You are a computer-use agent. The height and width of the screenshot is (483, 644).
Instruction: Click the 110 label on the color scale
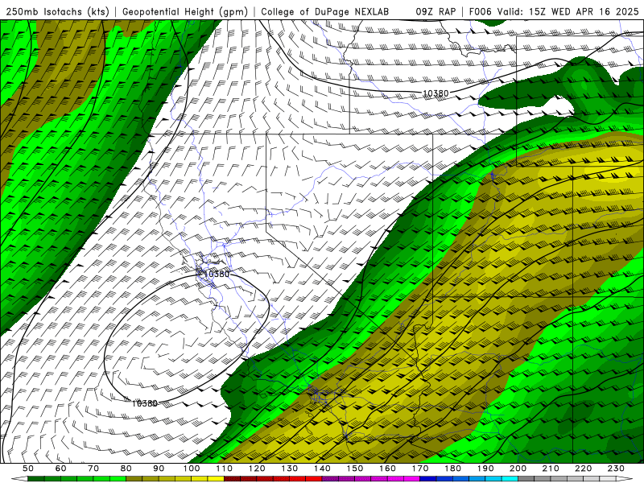(224, 469)
